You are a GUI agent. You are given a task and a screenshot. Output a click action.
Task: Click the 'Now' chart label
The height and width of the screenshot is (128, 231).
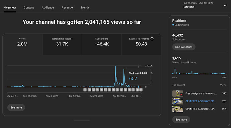[224, 77]
